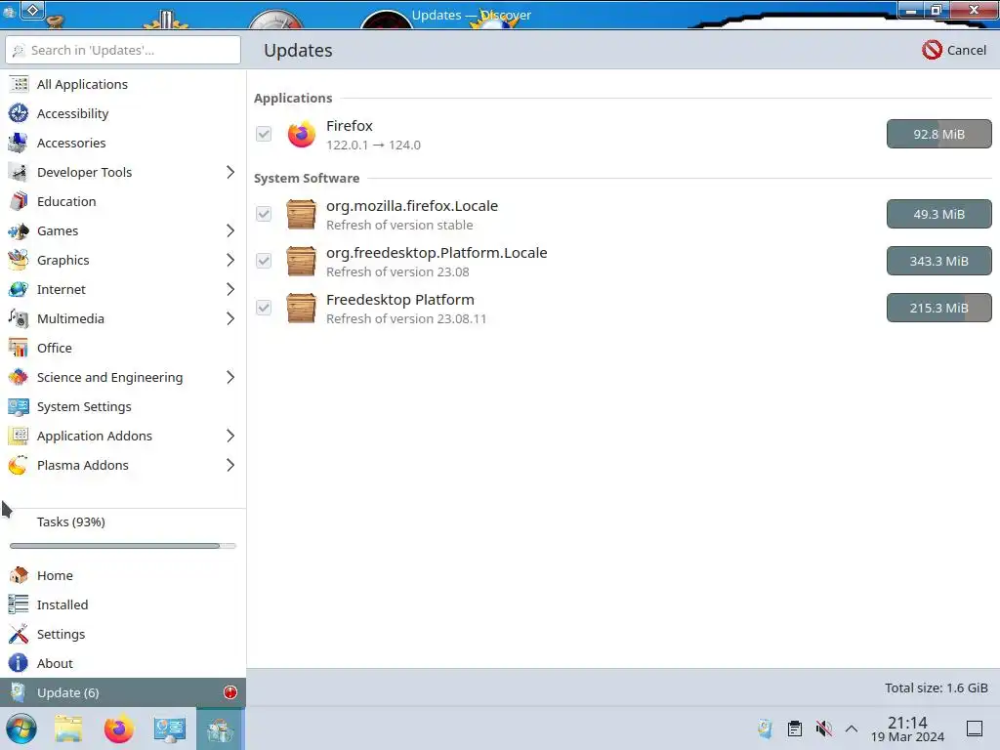Click the 215.3 MiB progress button
This screenshot has width=1000, height=750.
(x=938, y=308)
